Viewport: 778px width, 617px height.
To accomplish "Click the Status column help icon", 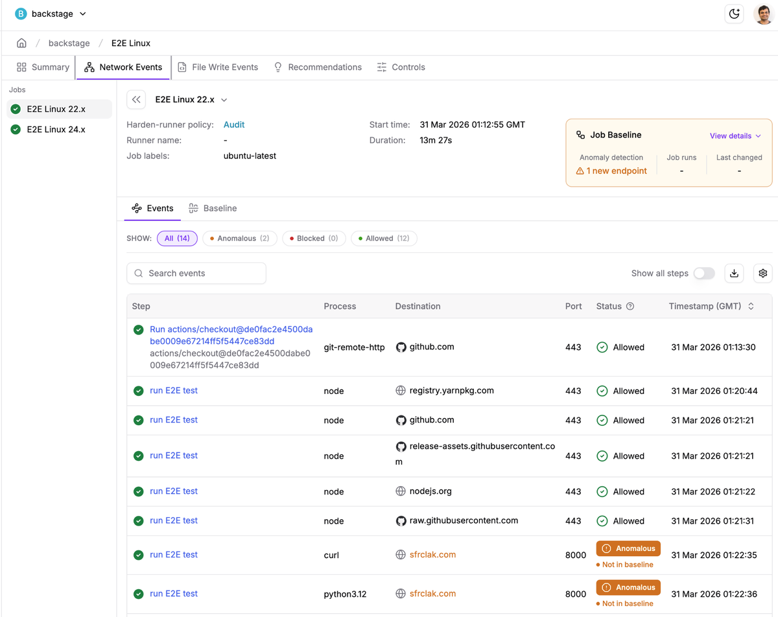I will tap(630, 307).
